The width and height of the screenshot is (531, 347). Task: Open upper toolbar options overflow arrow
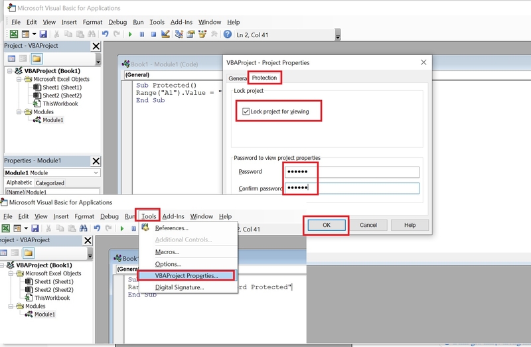338,35
